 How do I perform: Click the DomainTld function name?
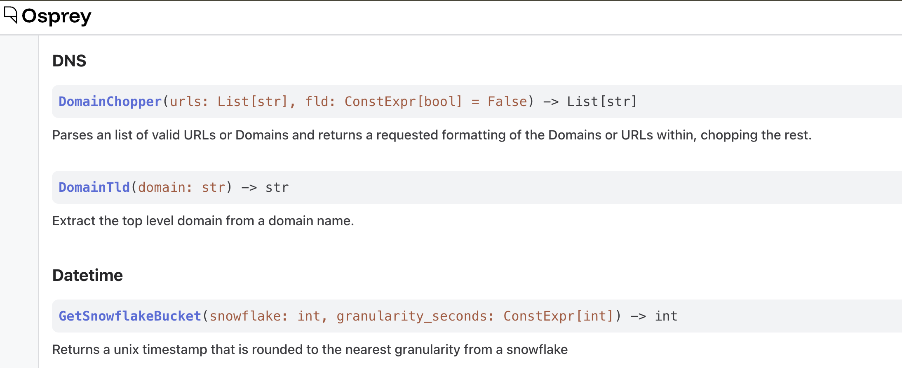click(x=94, y=187)
